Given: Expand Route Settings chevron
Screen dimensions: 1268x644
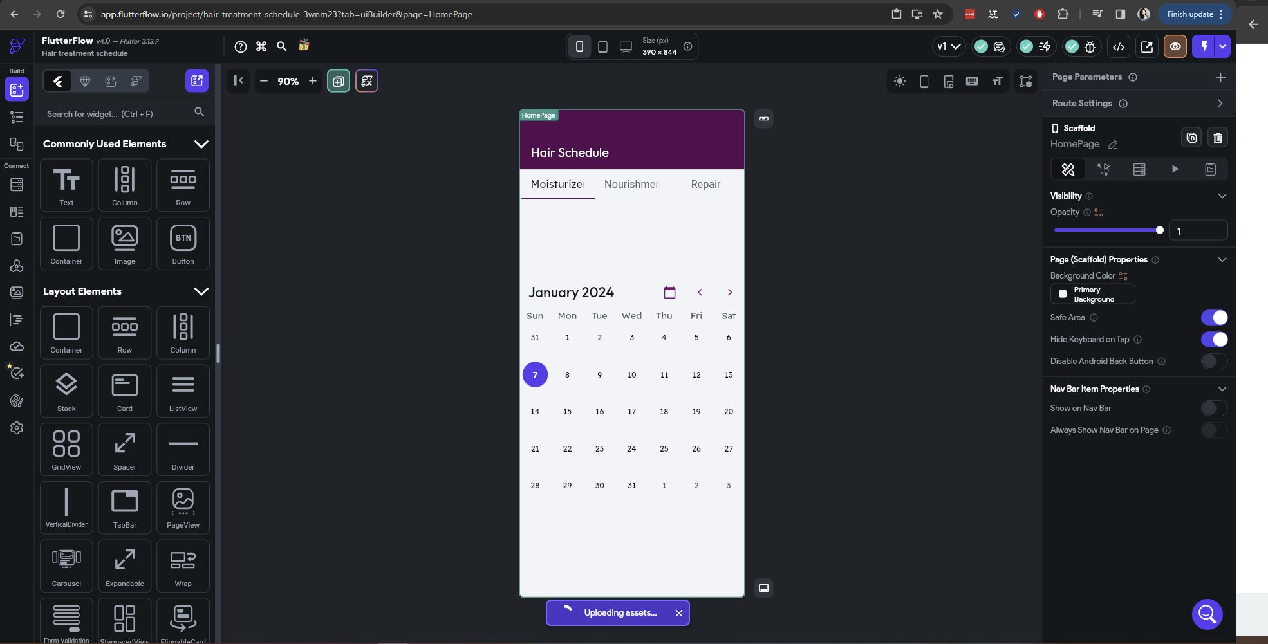Looking at the screenshot, I should pyautogui.click(x=1220, y=103).
